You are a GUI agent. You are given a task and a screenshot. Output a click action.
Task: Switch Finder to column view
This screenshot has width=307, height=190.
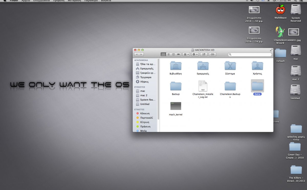(x=173, y=54)
